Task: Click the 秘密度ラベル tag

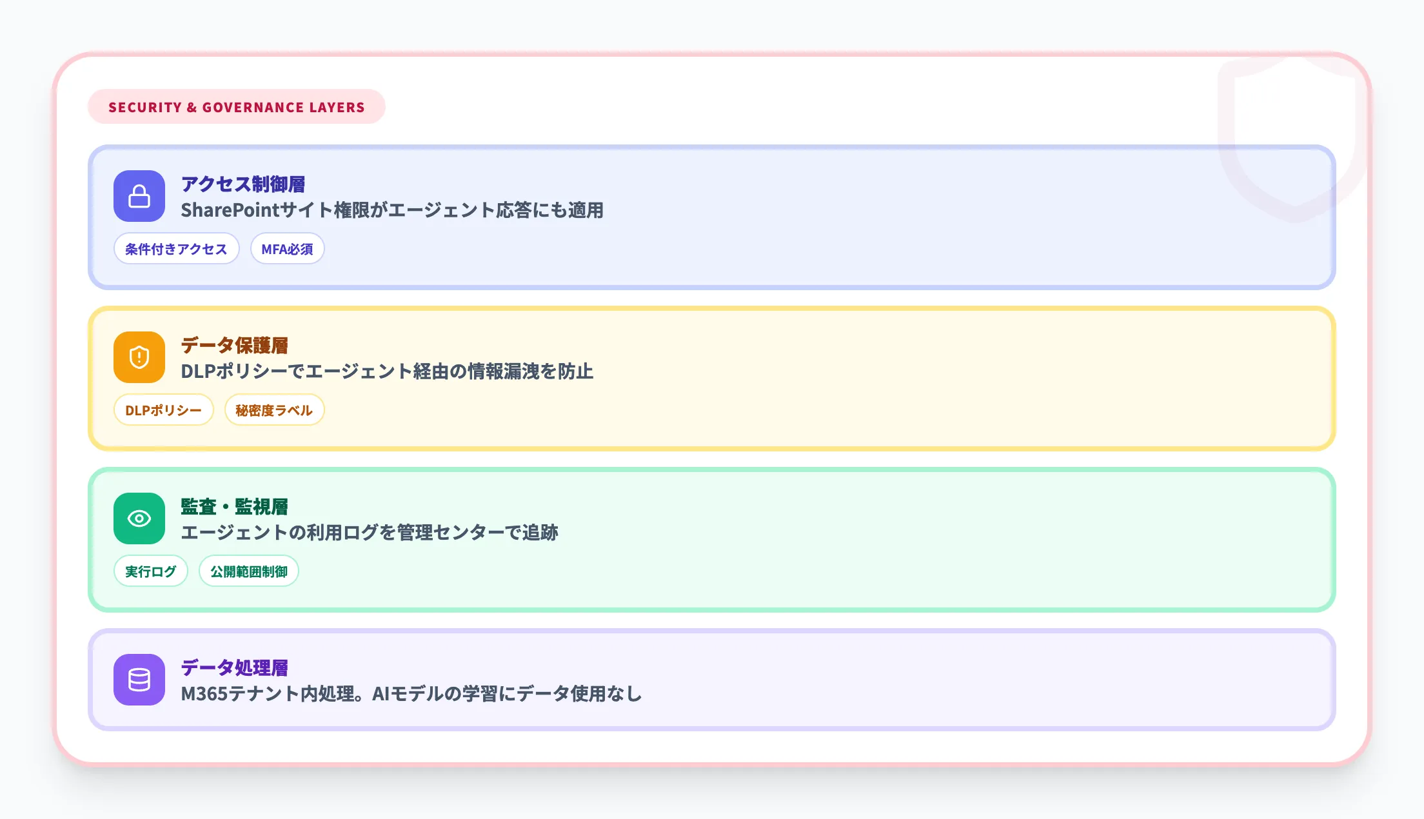Action: click(x=274, y=410)
